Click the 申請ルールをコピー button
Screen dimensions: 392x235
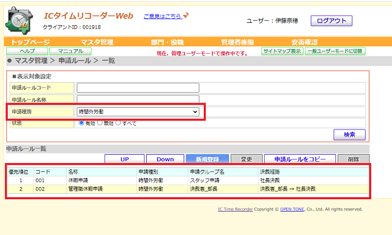coord(300,159)
